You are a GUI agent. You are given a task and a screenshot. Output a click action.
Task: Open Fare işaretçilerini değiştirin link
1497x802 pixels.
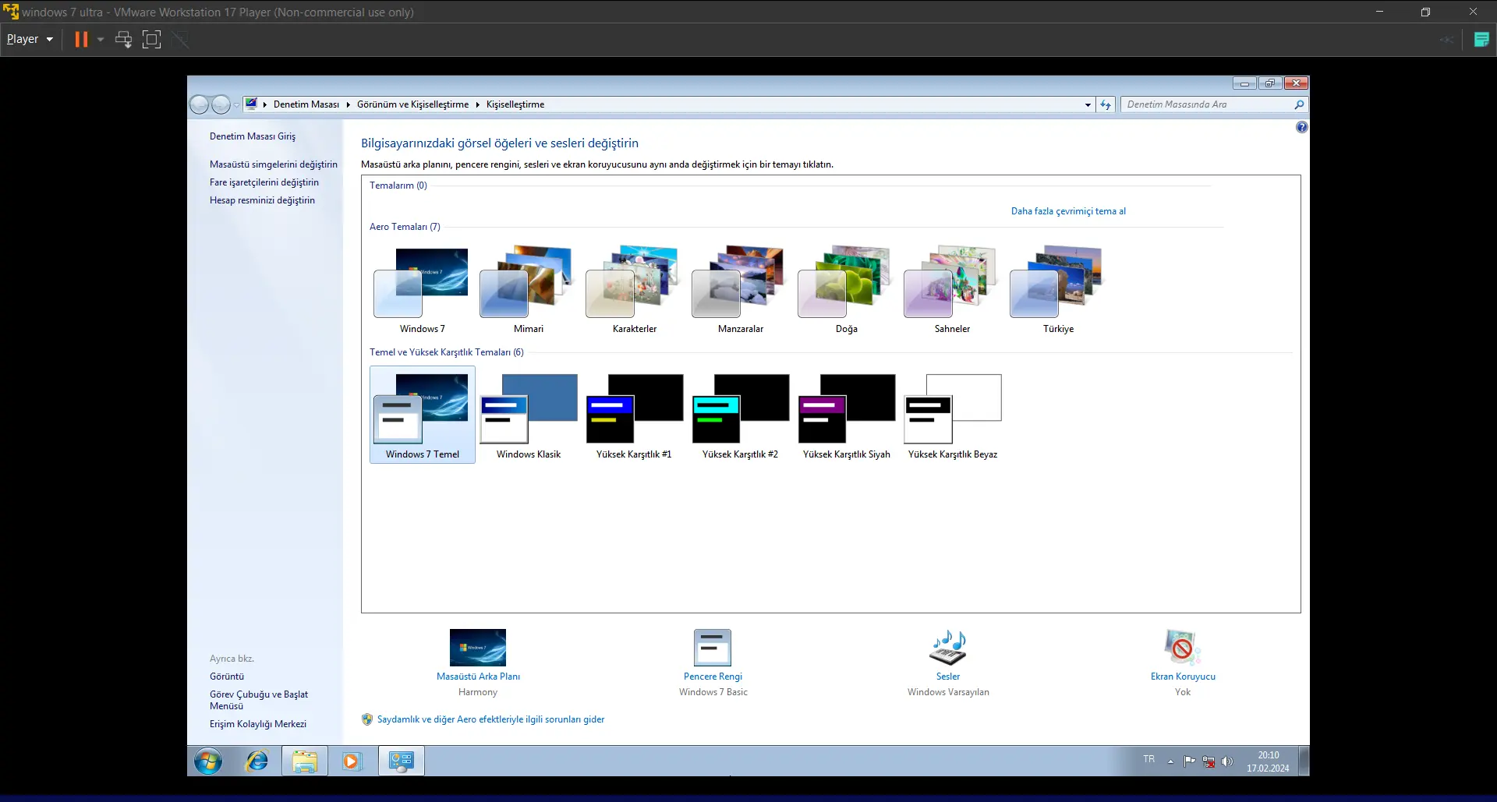pos(264,182)
